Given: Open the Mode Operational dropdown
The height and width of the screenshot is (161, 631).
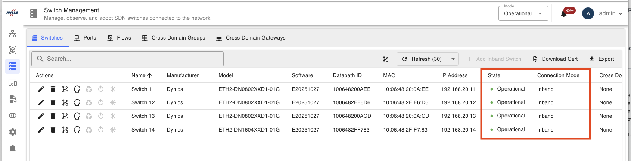Looking at the screenshot, I should (x=523, y=13).
